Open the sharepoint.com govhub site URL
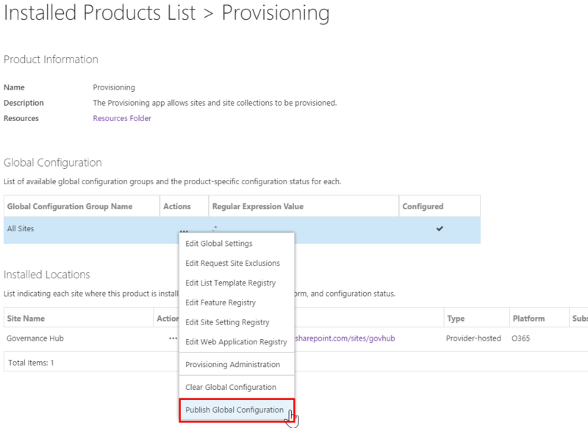 click(x=345, y=338)
